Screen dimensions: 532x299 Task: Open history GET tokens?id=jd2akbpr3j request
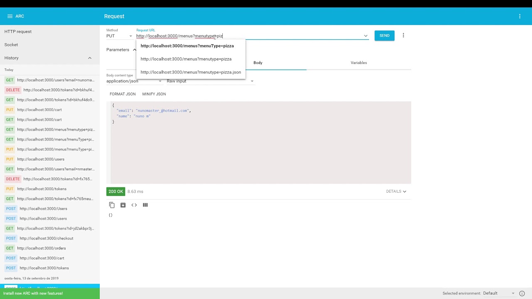(x=50, y=228)
